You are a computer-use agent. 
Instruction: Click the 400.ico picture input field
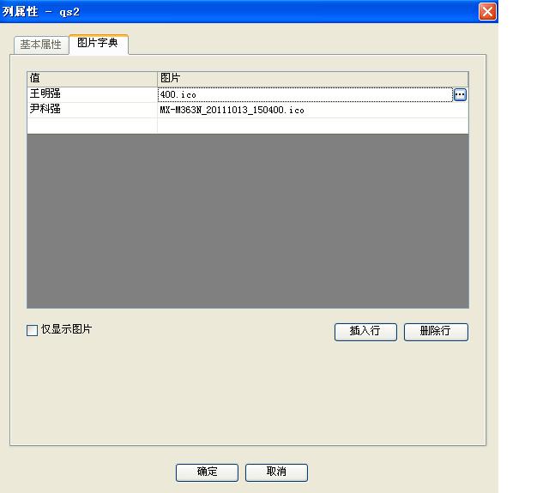[305, 94]
